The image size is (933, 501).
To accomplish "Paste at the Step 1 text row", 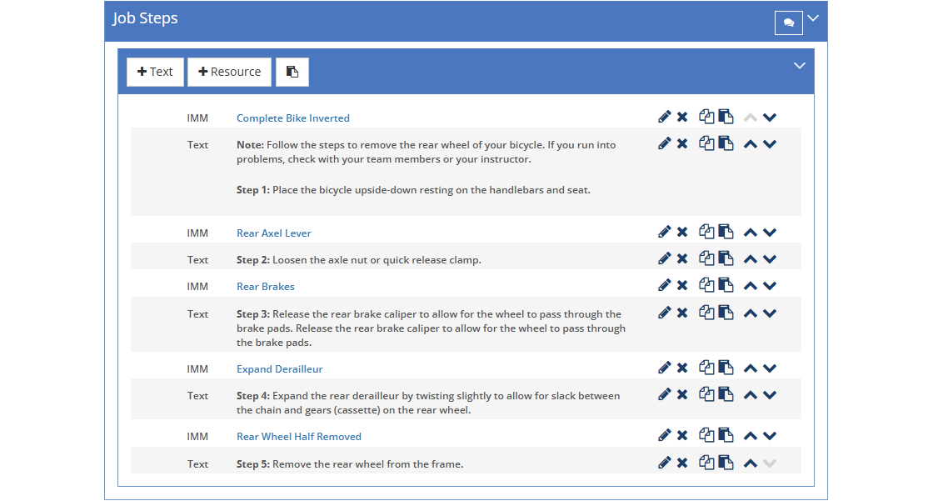I will (x=726, y=143).
